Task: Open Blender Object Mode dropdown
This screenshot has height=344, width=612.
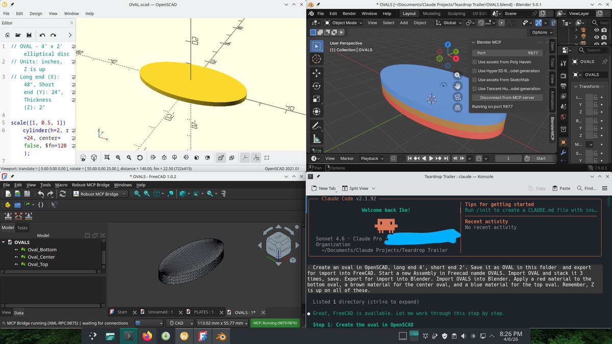Action: [344, 23]
